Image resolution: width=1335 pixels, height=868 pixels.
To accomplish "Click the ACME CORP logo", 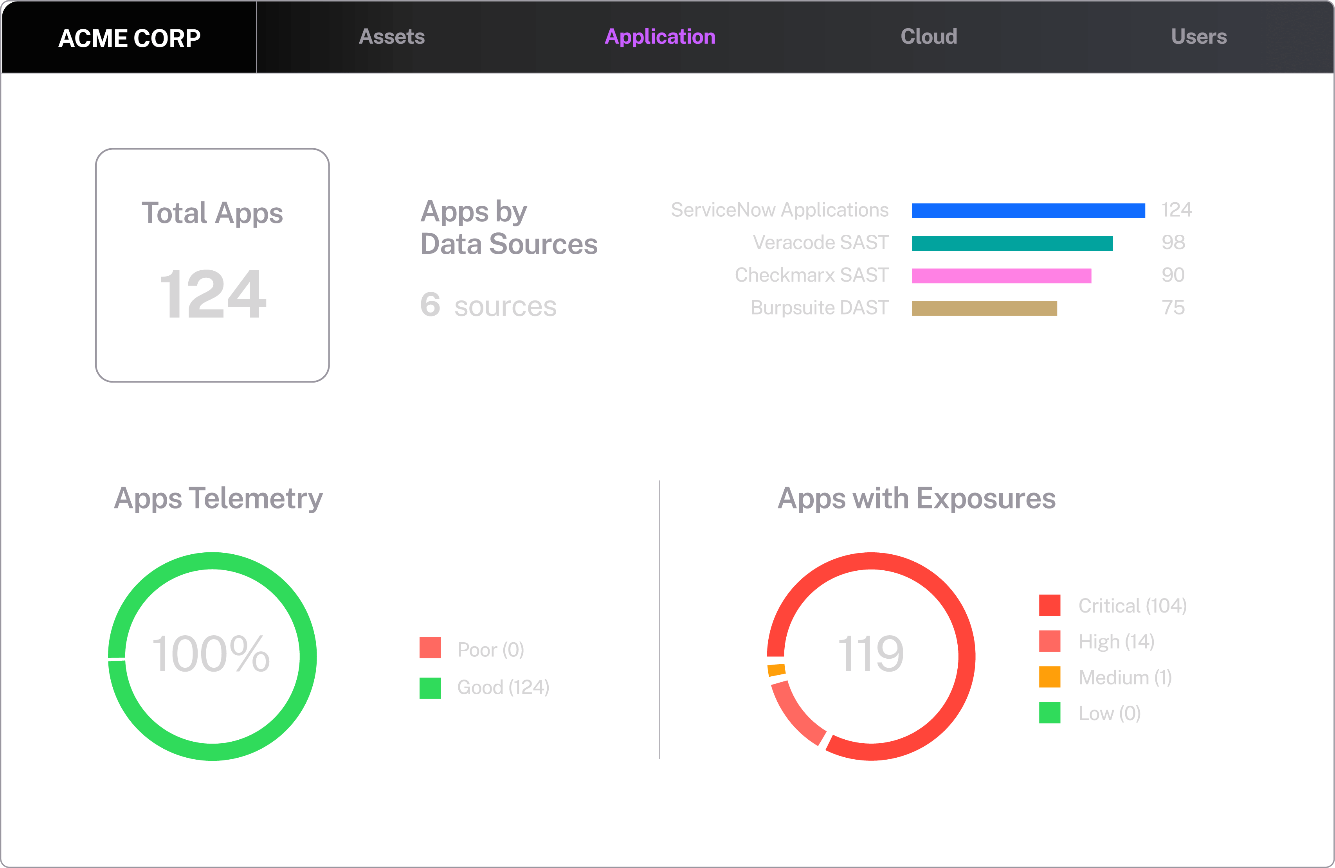I will (130, 38).
